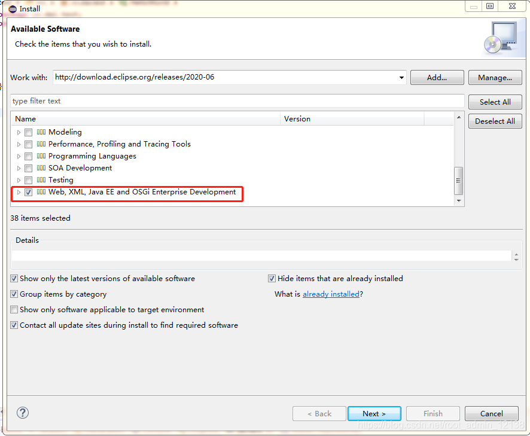Click the category icon beside Programming Languages
The image size is (530, 436).
coord(41,156)
